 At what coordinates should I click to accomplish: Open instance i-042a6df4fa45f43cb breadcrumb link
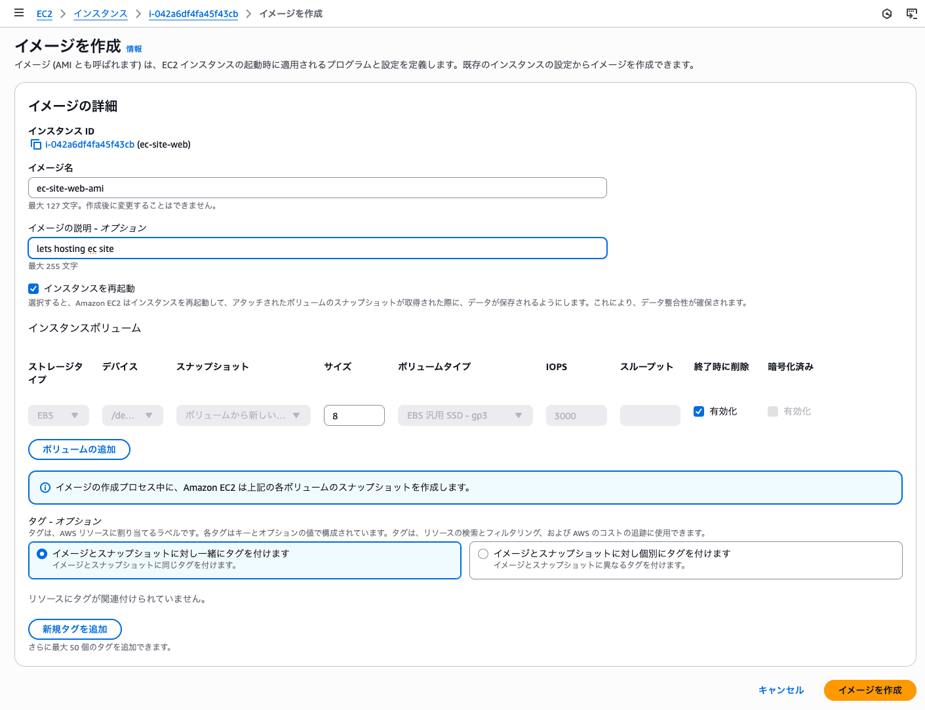(194, 13)
